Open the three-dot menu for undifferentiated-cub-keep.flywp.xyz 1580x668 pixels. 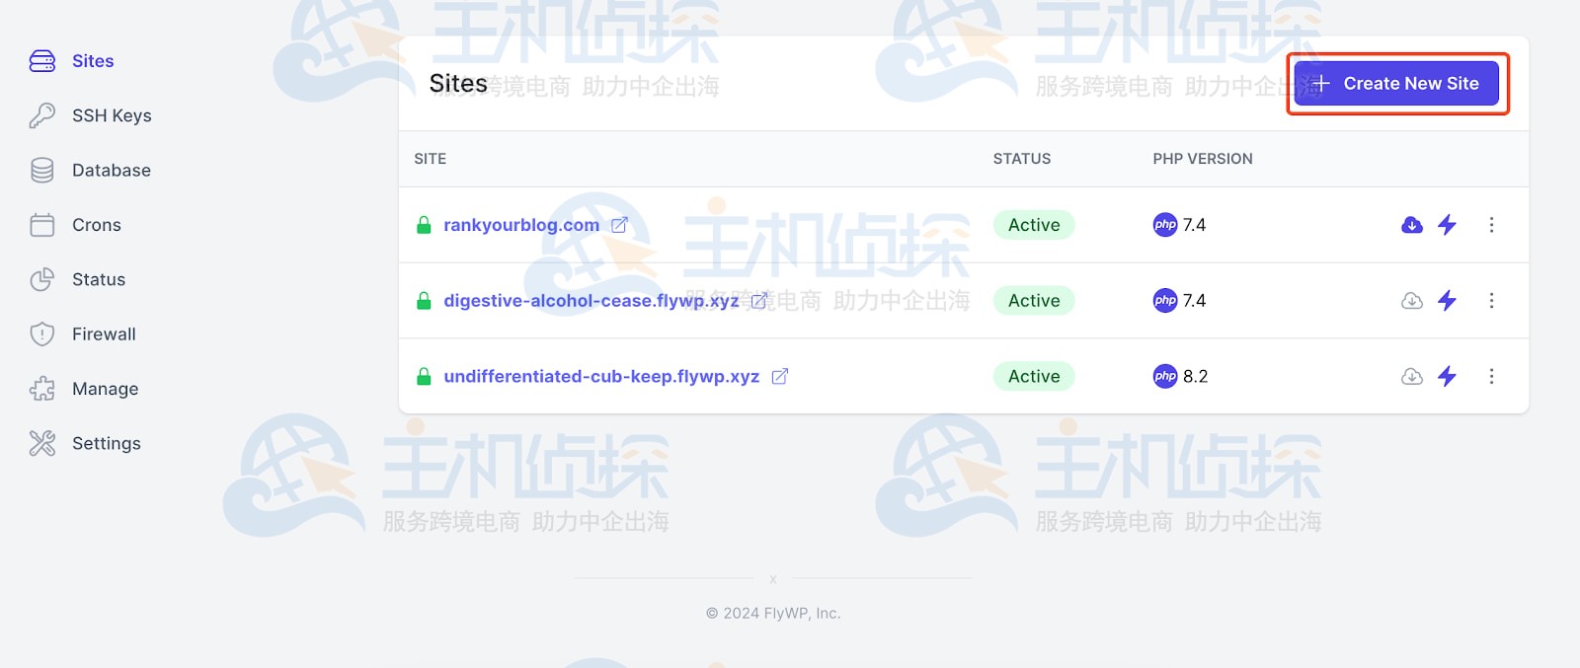pos(1492,376)
